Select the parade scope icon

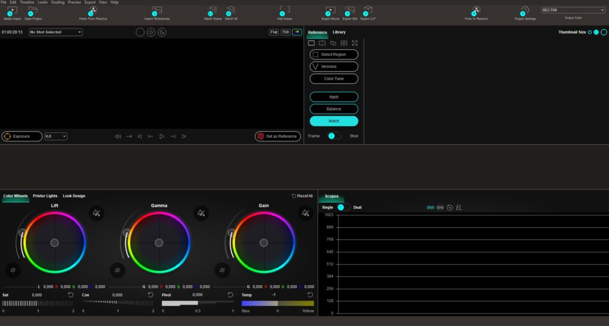tap(440, 208)
